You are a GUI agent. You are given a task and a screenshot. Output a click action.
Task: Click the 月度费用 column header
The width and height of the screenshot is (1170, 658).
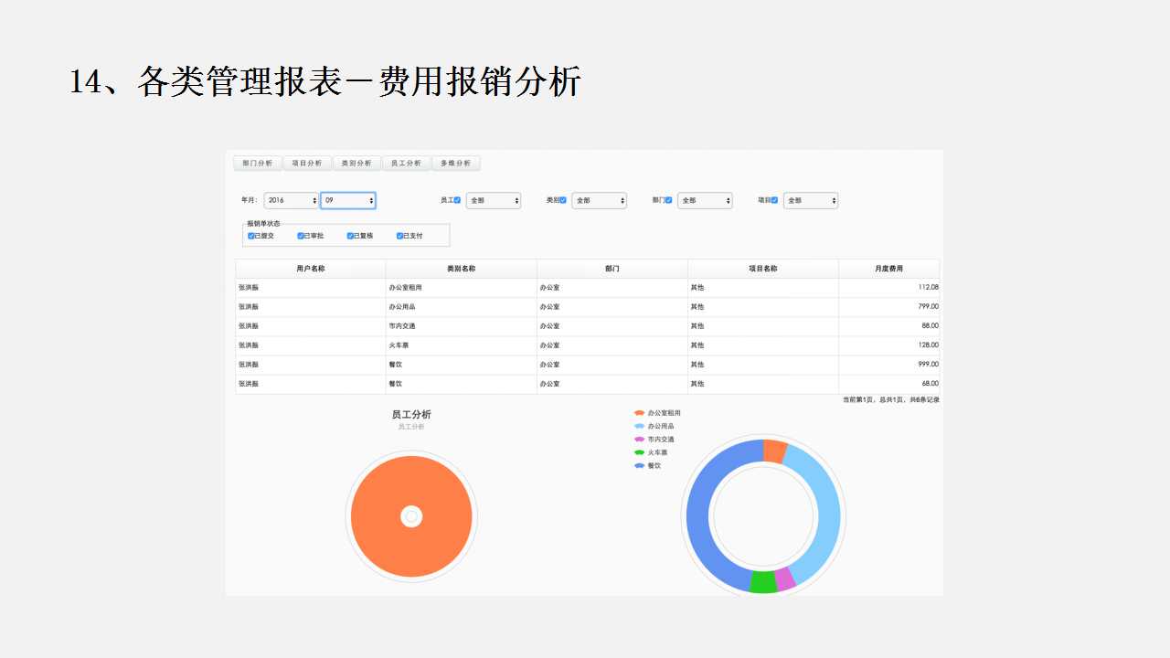pos(888,269)
